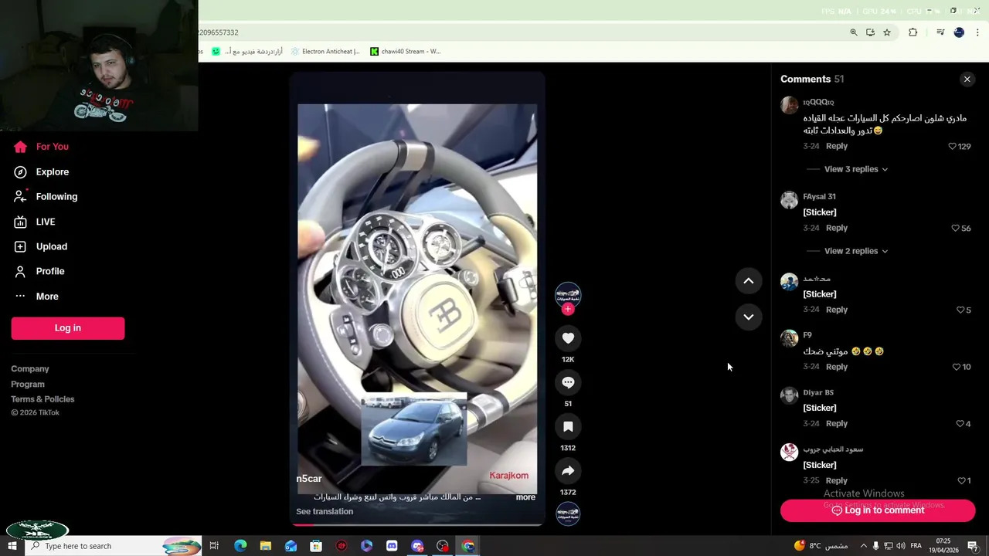
Task: Click See translation under the caption
Action: [325, 511]
